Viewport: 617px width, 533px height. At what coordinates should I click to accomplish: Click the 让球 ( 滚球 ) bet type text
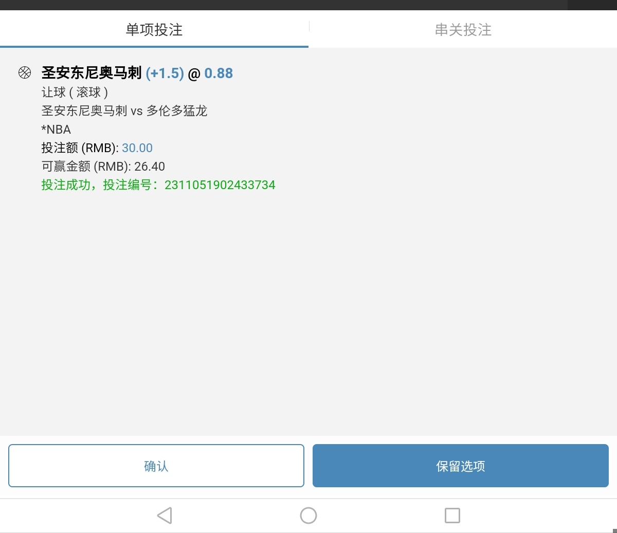75,93
